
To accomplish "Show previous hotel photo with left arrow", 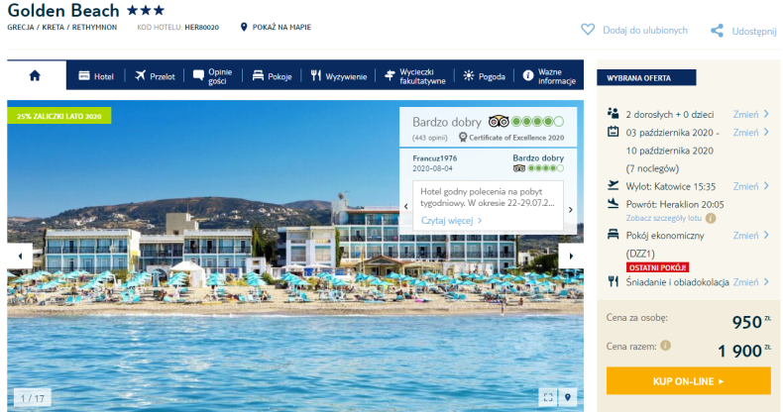I will coord(19,255).
